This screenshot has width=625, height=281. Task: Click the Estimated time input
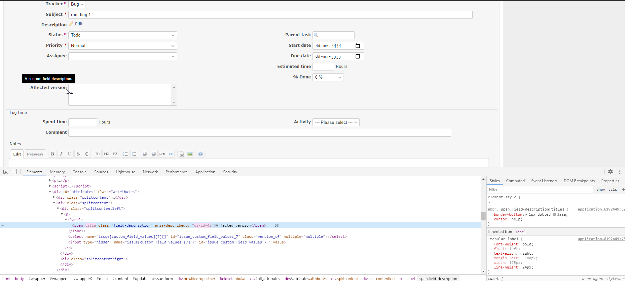(323, 67)
